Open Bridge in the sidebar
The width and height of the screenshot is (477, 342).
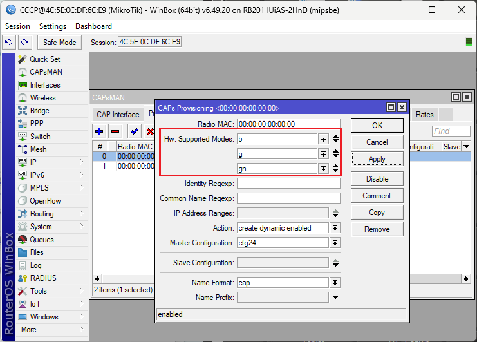point(39,111)
